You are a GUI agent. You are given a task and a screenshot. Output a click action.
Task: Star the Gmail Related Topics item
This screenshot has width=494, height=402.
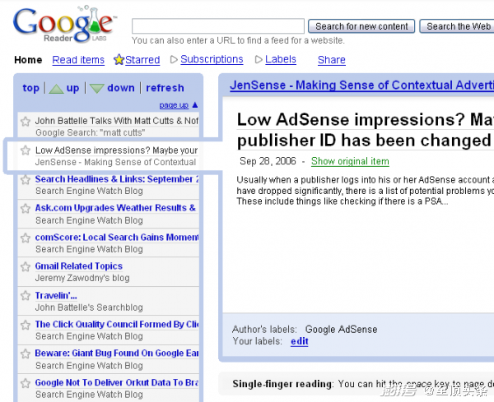pos(26,266)
